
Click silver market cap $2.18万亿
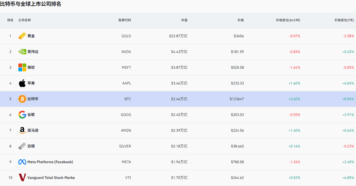[x=179, y=146]
